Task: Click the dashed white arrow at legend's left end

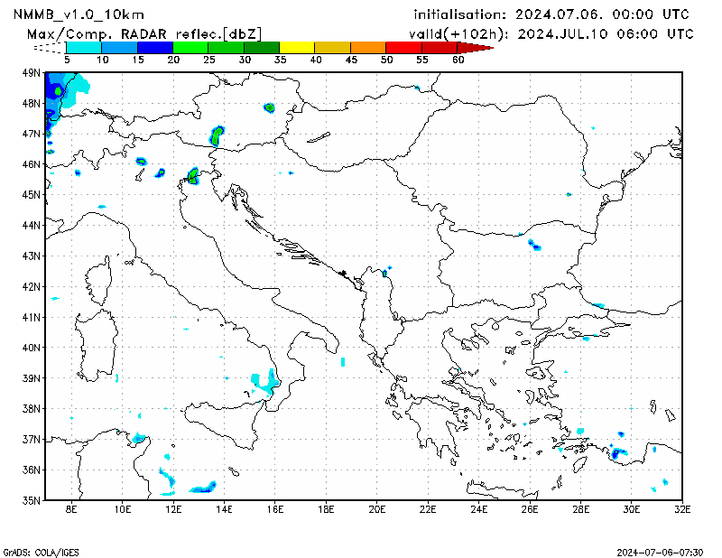Action: [51, 47]
